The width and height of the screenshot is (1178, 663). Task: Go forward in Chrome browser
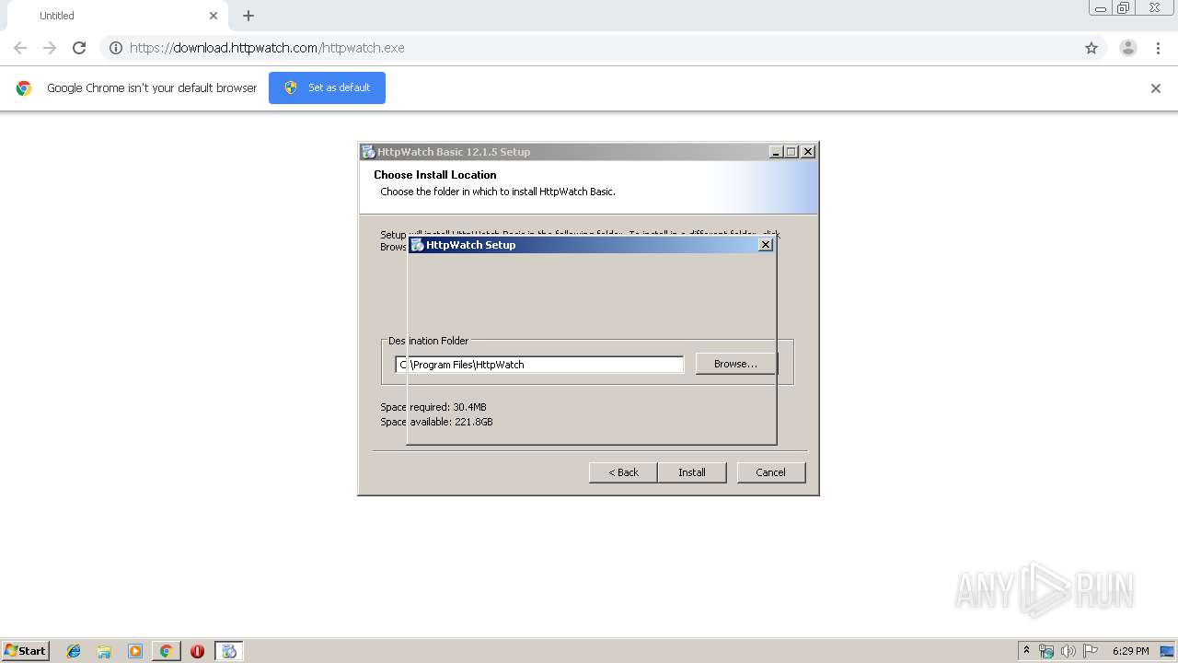point(50,48)
